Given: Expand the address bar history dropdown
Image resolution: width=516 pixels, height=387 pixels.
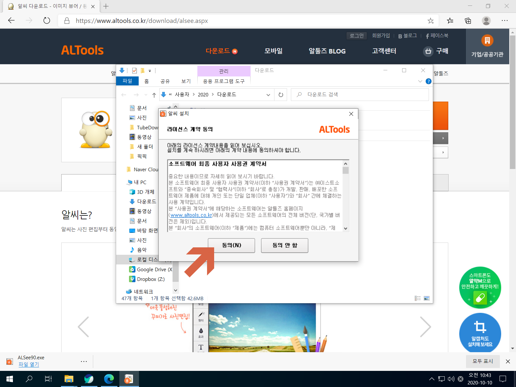Looking at the screenshot, I should tap(268, 95).
